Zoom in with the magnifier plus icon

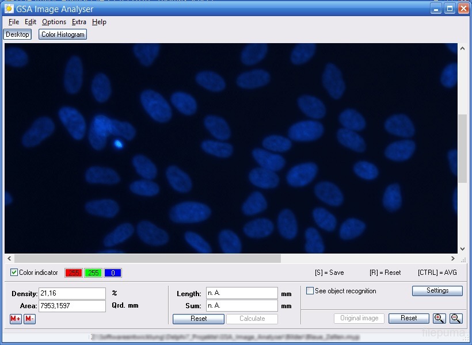coord(439,319)
